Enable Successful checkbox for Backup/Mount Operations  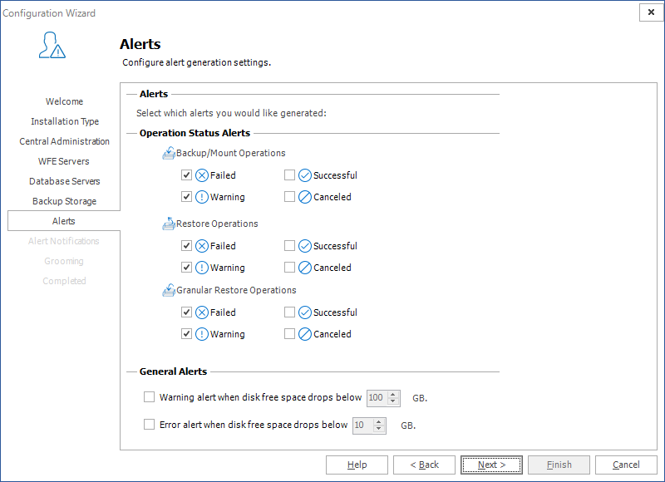click(x=289, y=175)
